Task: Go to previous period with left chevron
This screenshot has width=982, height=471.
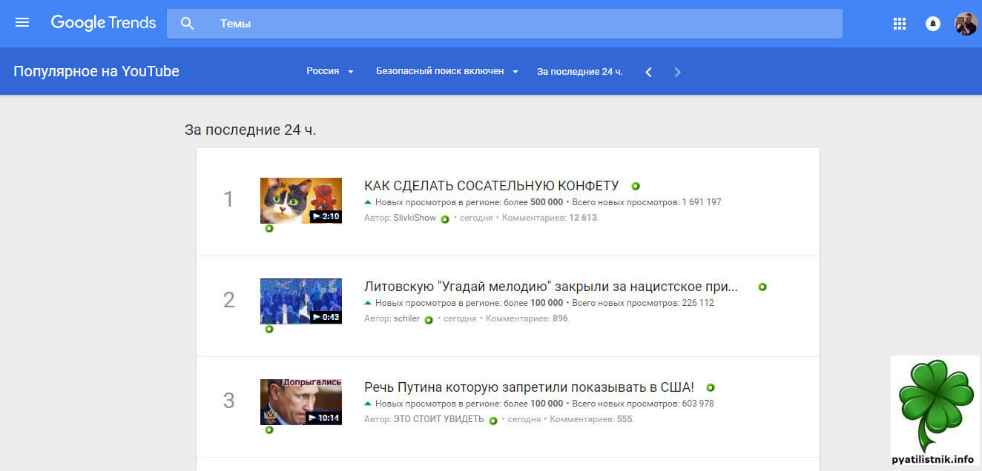Action: [x=648, y=72]
